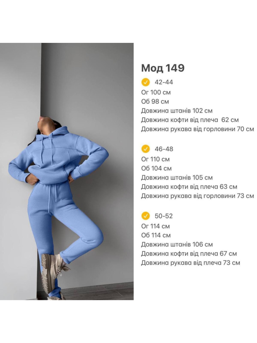Click Довжина рукава від горловини 70 см
Viewport: 257px width, 343px height.
coord(198,129)
